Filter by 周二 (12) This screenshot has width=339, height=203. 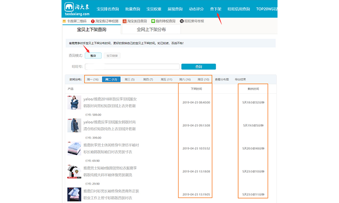pyautogui.click(x=111, y=79)
